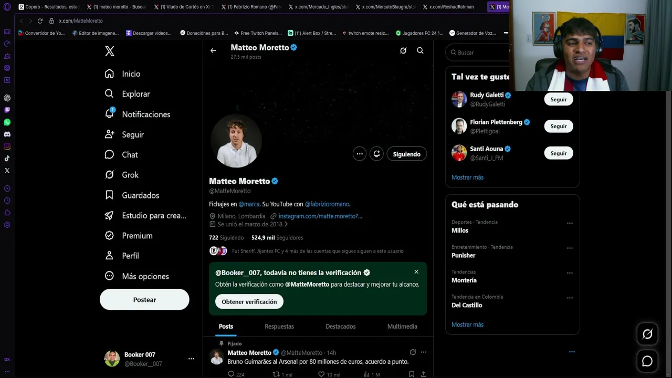
Task: Open options for the Del Castillo trend
Action: [570, 298]
